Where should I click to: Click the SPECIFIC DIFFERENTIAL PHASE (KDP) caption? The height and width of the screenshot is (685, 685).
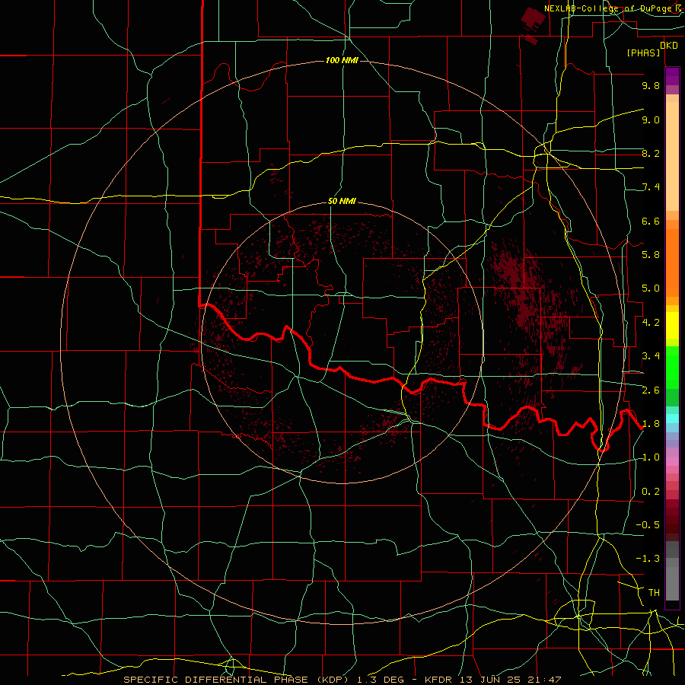click(x=236, y=680)
